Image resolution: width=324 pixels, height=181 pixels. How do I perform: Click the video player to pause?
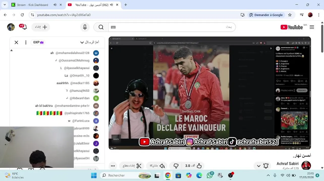(209, 93)
